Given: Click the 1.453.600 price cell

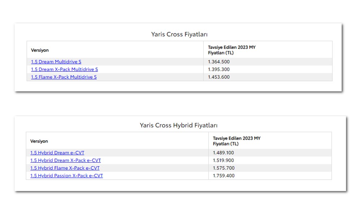Looking at the screenshot, I should tap(218, 77).
